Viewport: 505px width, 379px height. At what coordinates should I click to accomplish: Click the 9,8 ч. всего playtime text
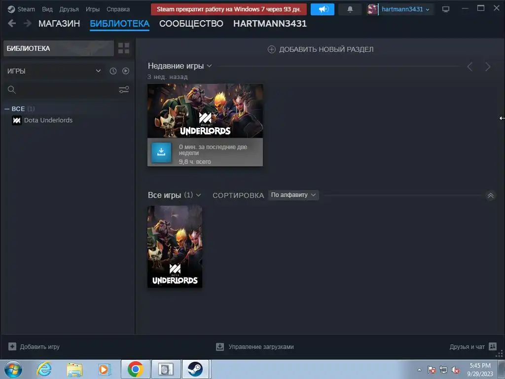coord(195,162)
